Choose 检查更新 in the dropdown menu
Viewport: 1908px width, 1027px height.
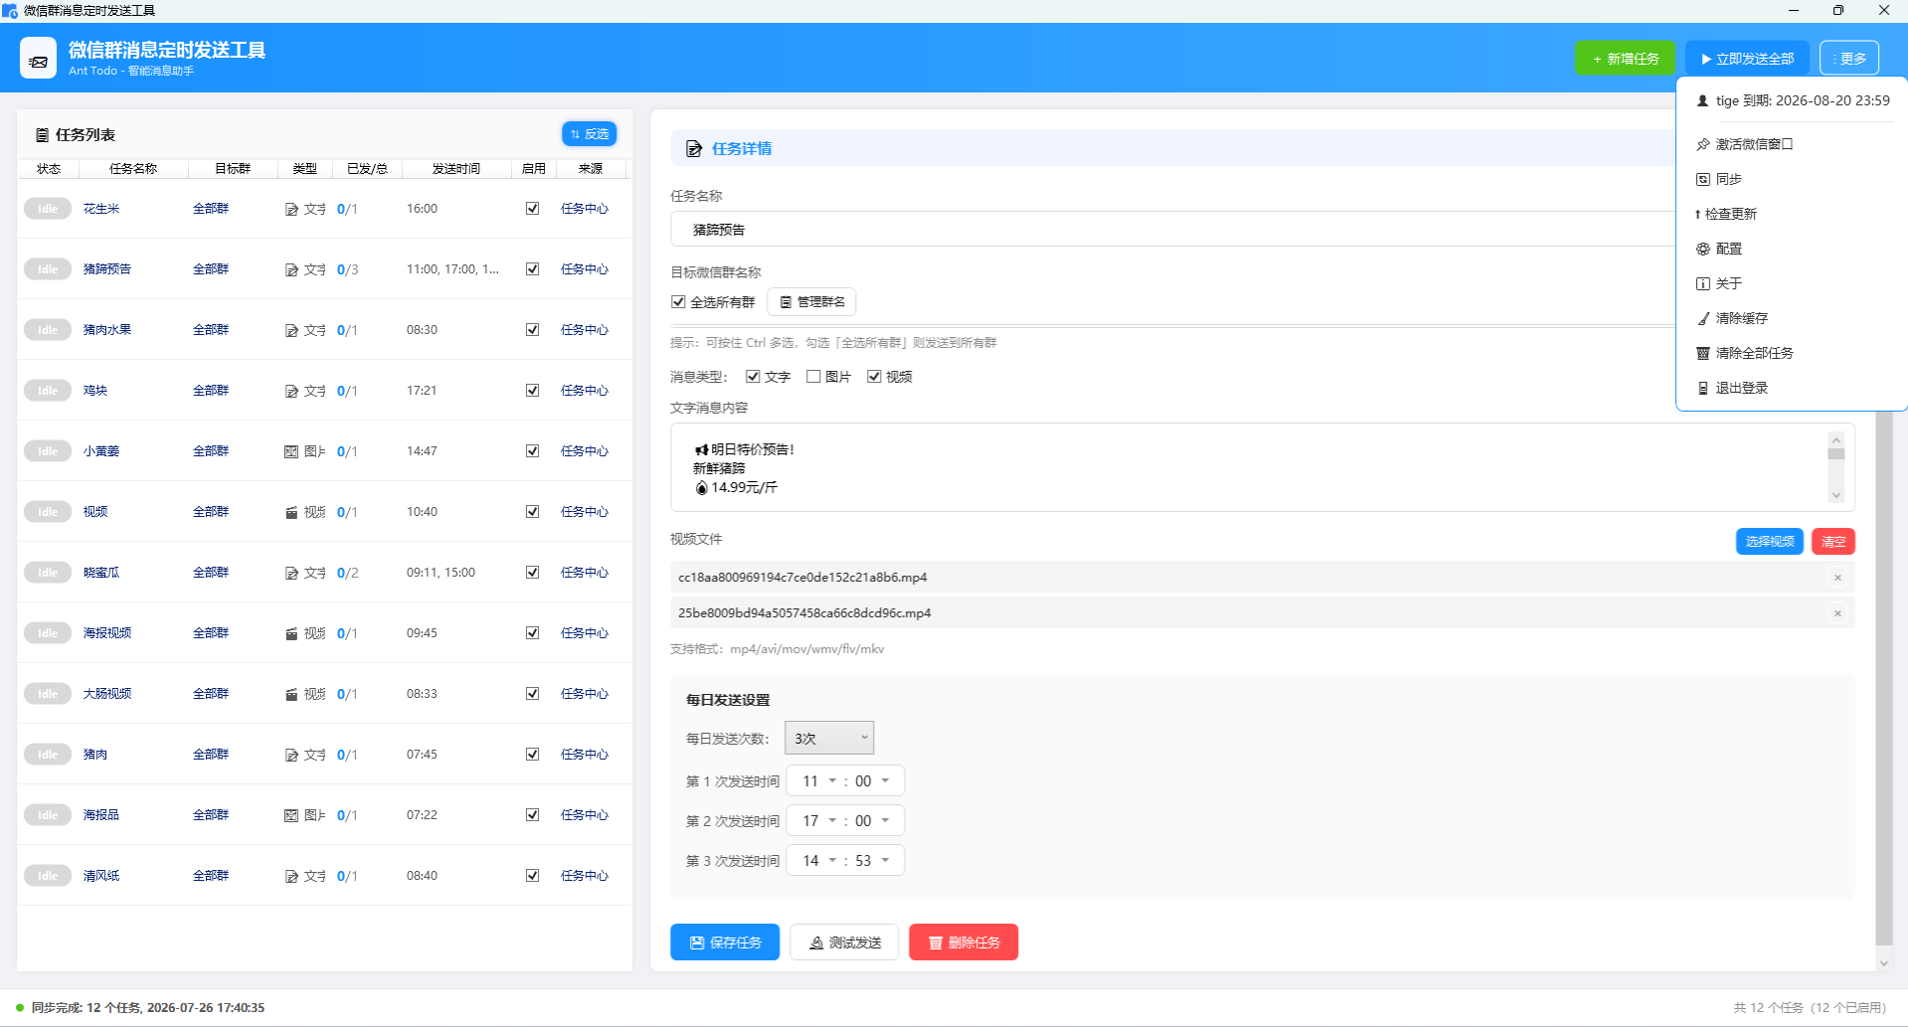[x=1792, y=214]
